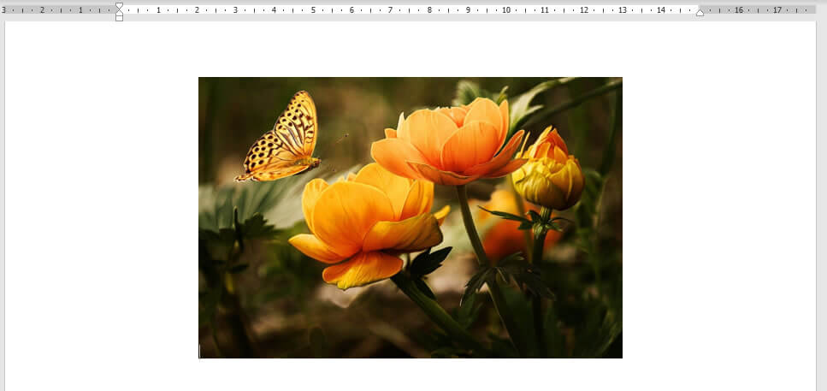This screenshot has height=391, width=827.
Task: Set a tab stop at ruler mark 10
Action: (506, 10)
